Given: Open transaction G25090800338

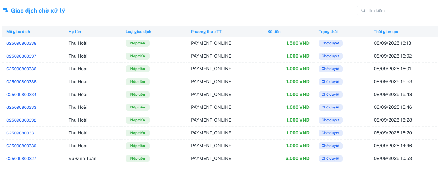Looking at the screenshot, I should (21, 43).
